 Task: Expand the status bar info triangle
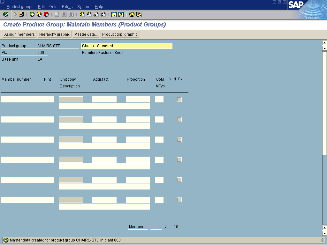pos(322,240)
